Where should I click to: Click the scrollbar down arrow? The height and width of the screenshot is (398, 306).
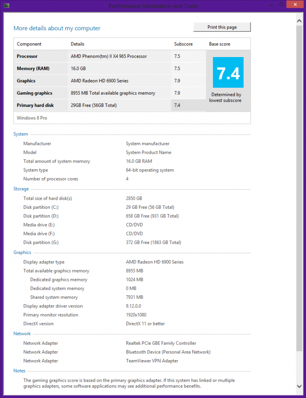coord(299,385)
